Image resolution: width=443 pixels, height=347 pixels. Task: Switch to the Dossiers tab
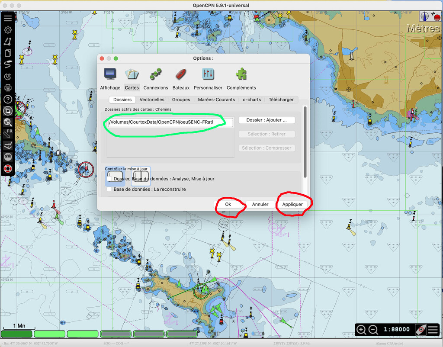pyautogui.click(x=122, y=100)
